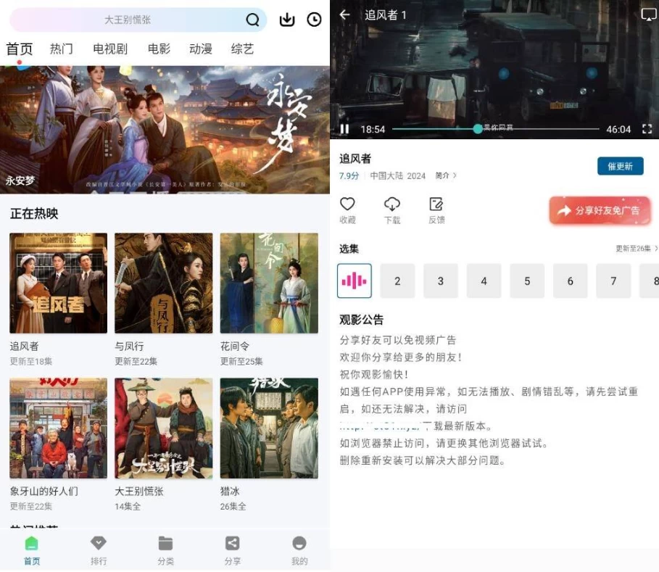Toggle the 收藏 heart favorite

(x=347, y=204)
